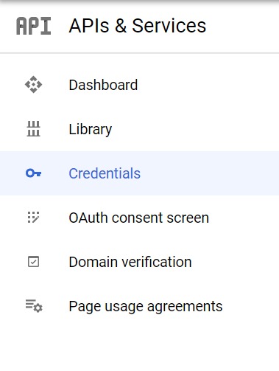The height and width of the screenshot is (371, 279).
Task: Click the Domain verification checkmark box icon
Action: 33,262
